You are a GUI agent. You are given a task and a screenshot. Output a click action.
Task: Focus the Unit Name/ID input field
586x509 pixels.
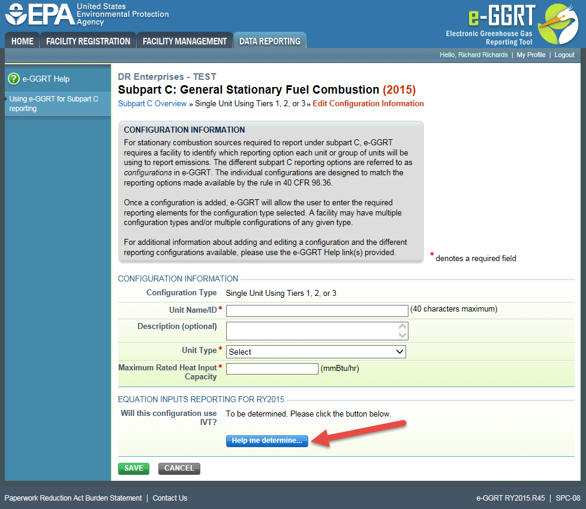click(x=317, y=310)
